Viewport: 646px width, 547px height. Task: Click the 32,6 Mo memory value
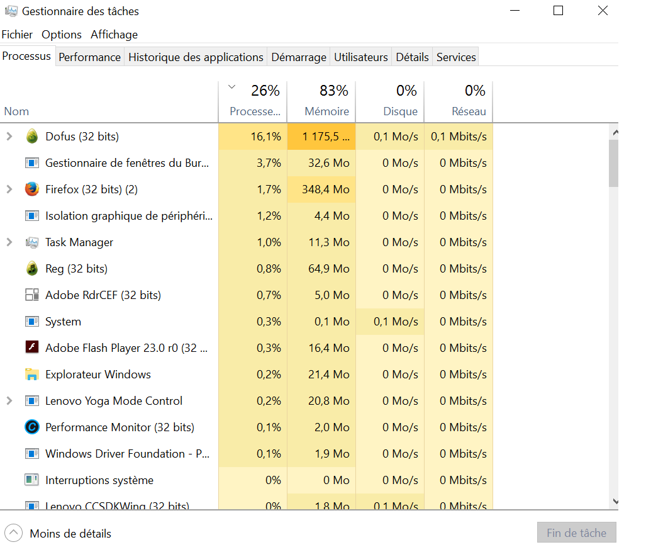coord(329,163)
